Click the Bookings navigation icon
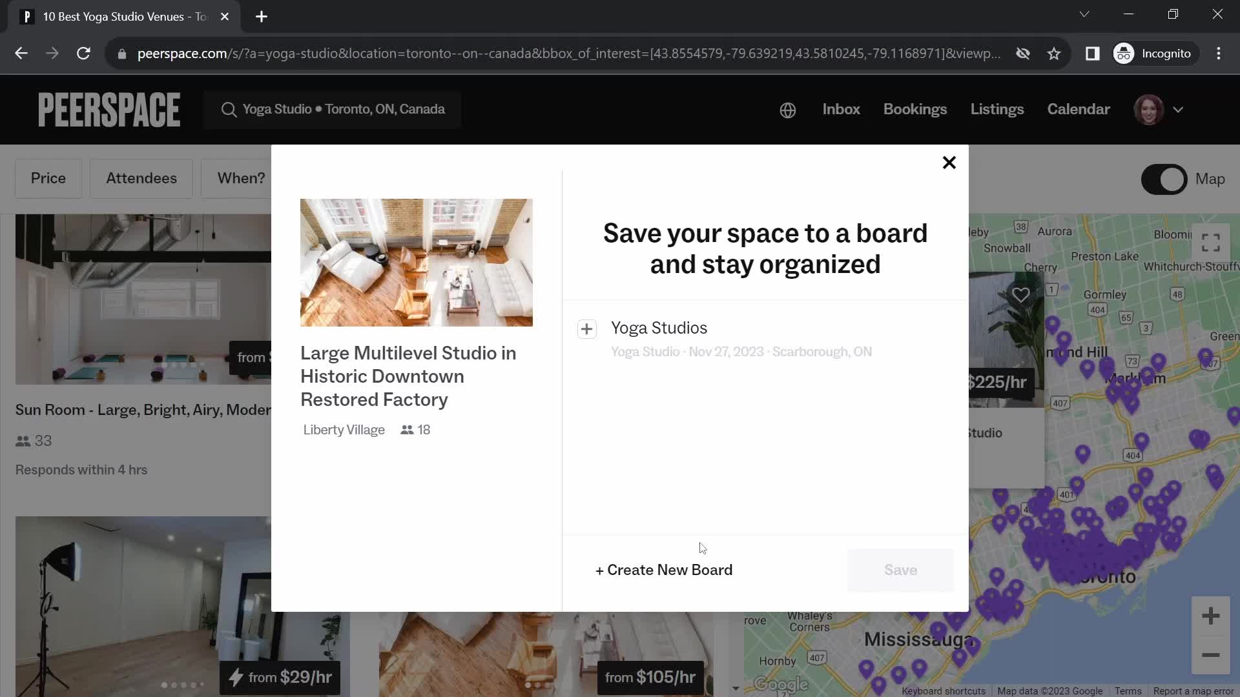Image resolution: width=1240 pixels, height=697 pixels. tap(916, 109)
